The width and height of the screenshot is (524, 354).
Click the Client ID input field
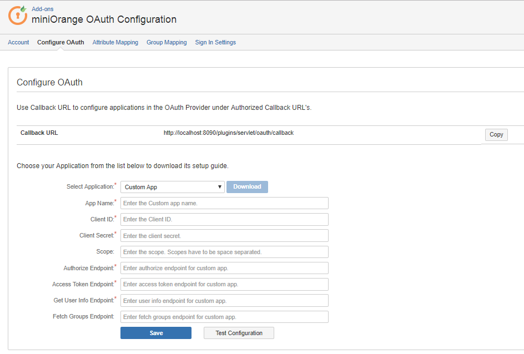(x=225, y=219)
